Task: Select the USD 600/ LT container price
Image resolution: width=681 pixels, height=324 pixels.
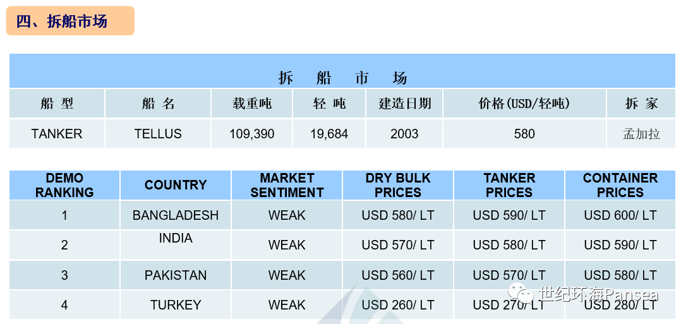Action: pos(620,215)
